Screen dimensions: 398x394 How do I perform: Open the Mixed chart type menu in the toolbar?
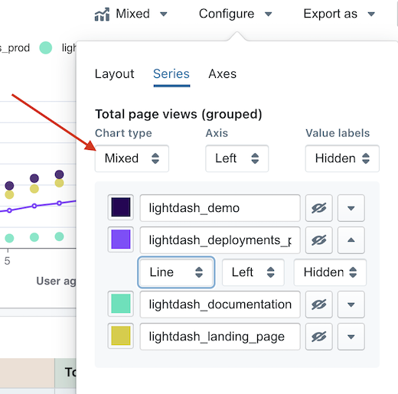pyautogui.click(x=131, y=14)
